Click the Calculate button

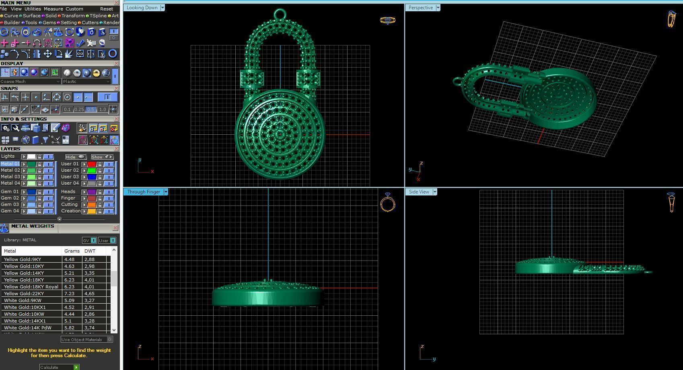(59, 367)
